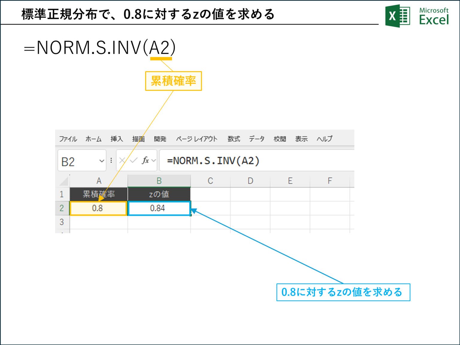Open the chevron next to the fx icon
The height and width of the screenshot is (345, 460).
tap(153, 160)
